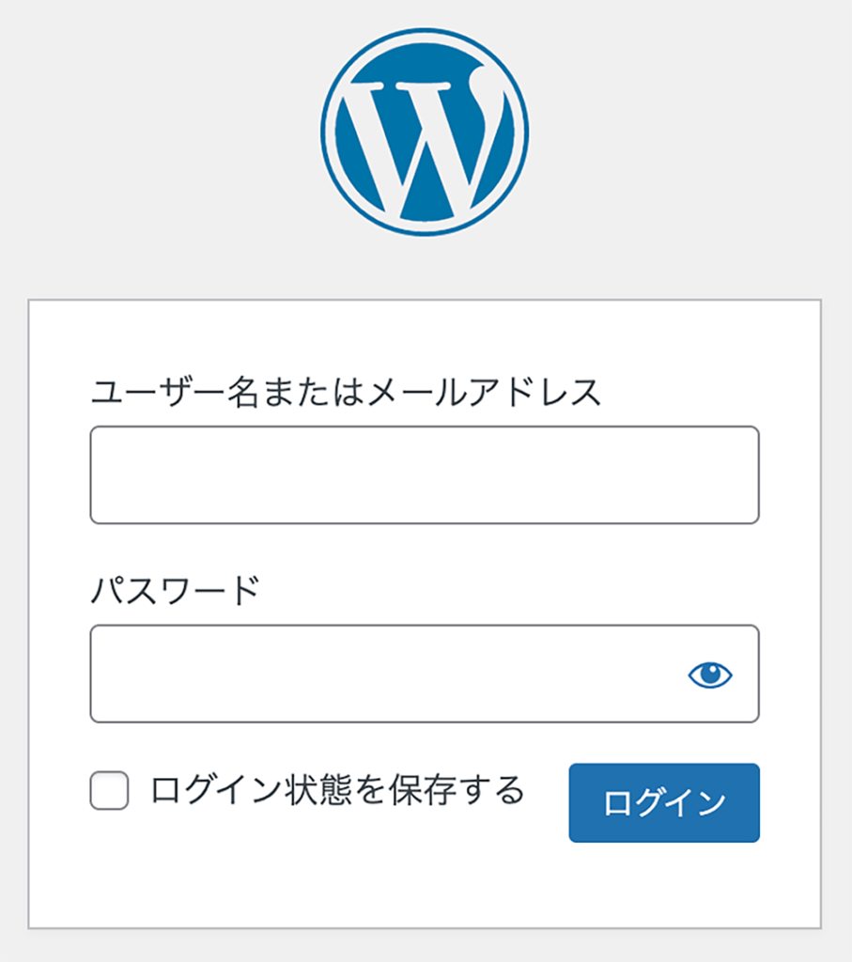Select the username or email text box
The image size is (852, 962).
tap(425, 474)
